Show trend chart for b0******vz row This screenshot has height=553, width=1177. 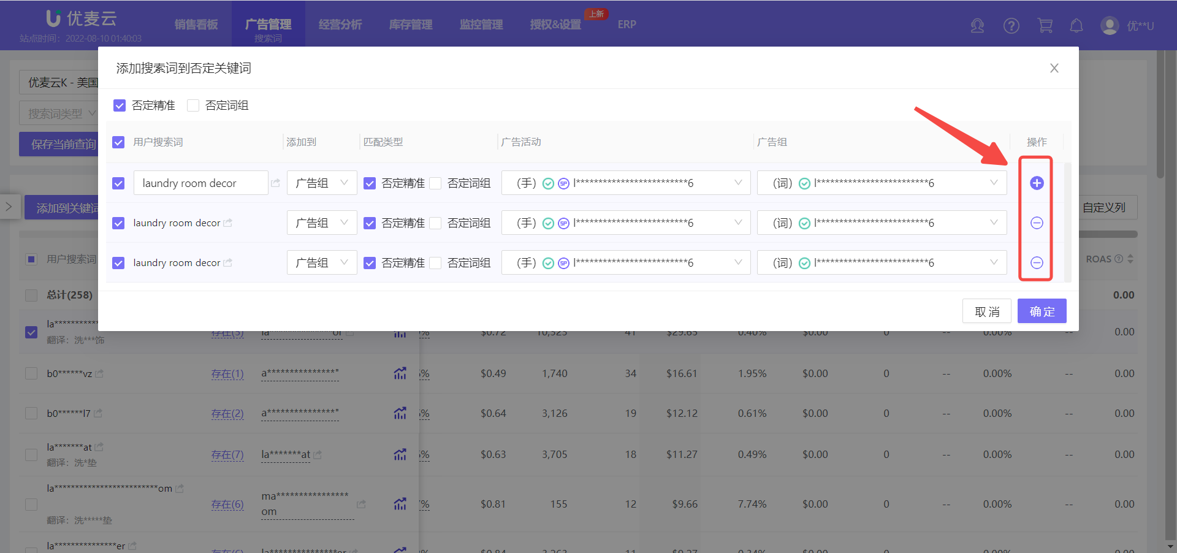point(400,373)
